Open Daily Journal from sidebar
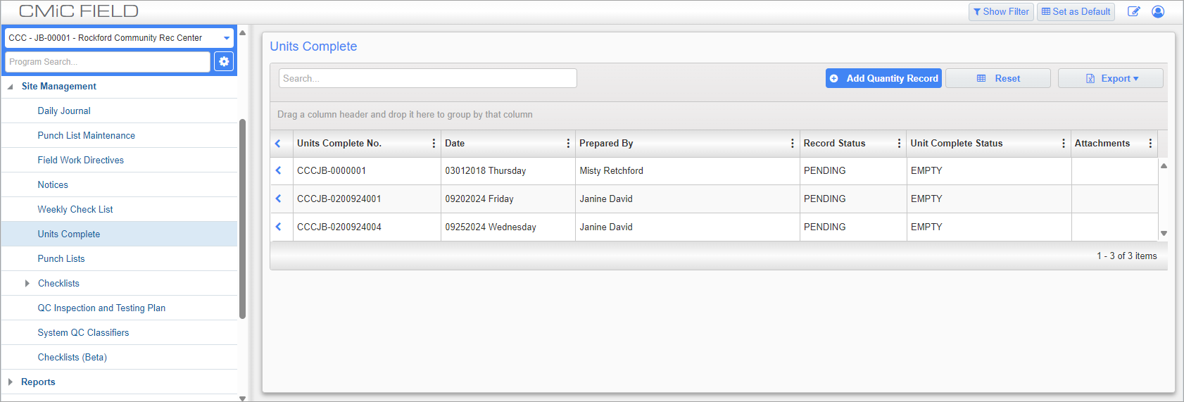Image resolution: width=1184 pixels, height=402 pixels. 64,111
